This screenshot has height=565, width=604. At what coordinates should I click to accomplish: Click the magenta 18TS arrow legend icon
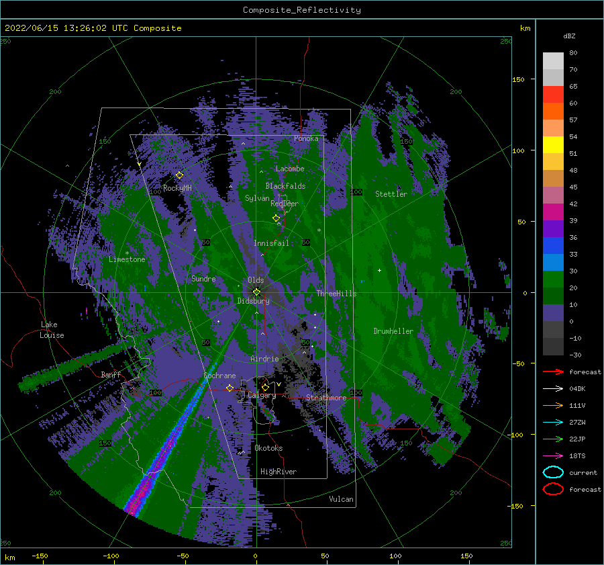[x=553, y=455]
